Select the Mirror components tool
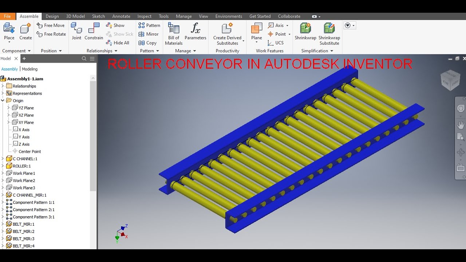The height and width of the screenshot is (262, 466). (x=149, y=34)
